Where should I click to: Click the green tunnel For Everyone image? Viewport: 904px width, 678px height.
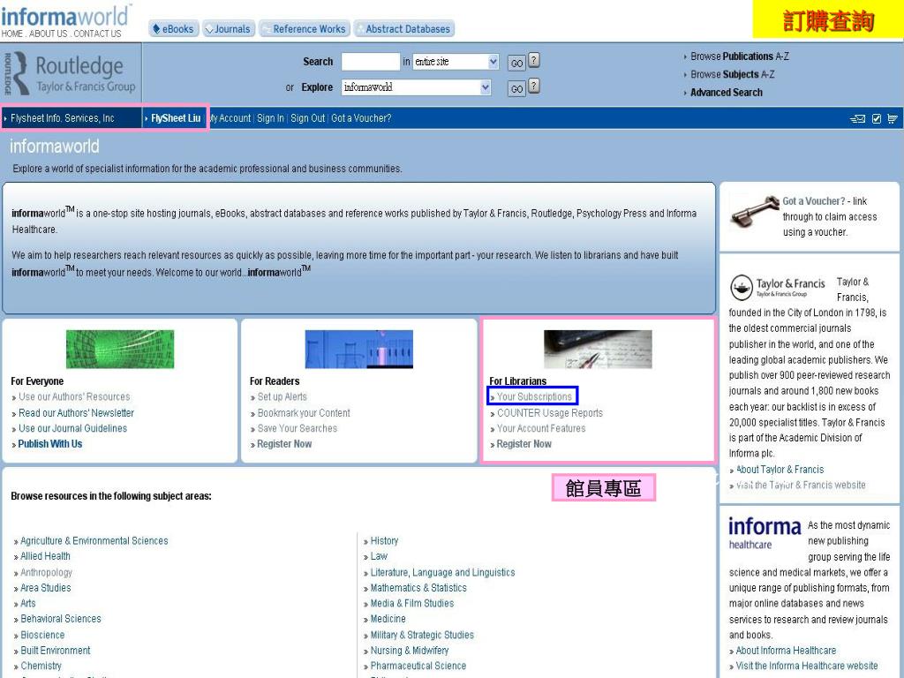(120, 350)
